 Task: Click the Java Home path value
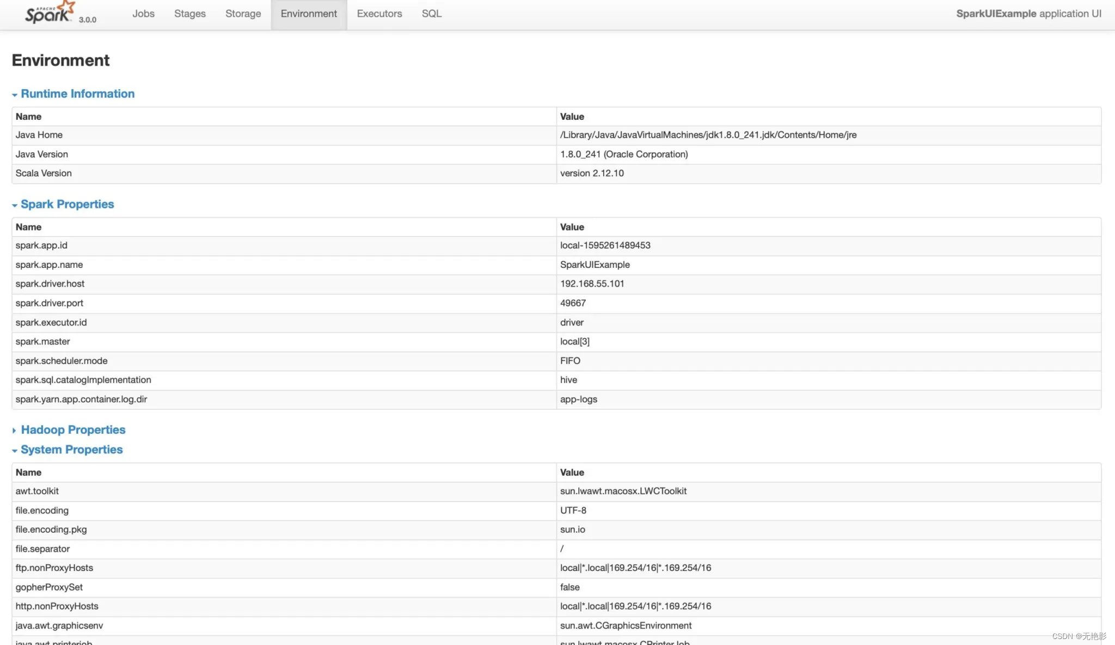708,135
